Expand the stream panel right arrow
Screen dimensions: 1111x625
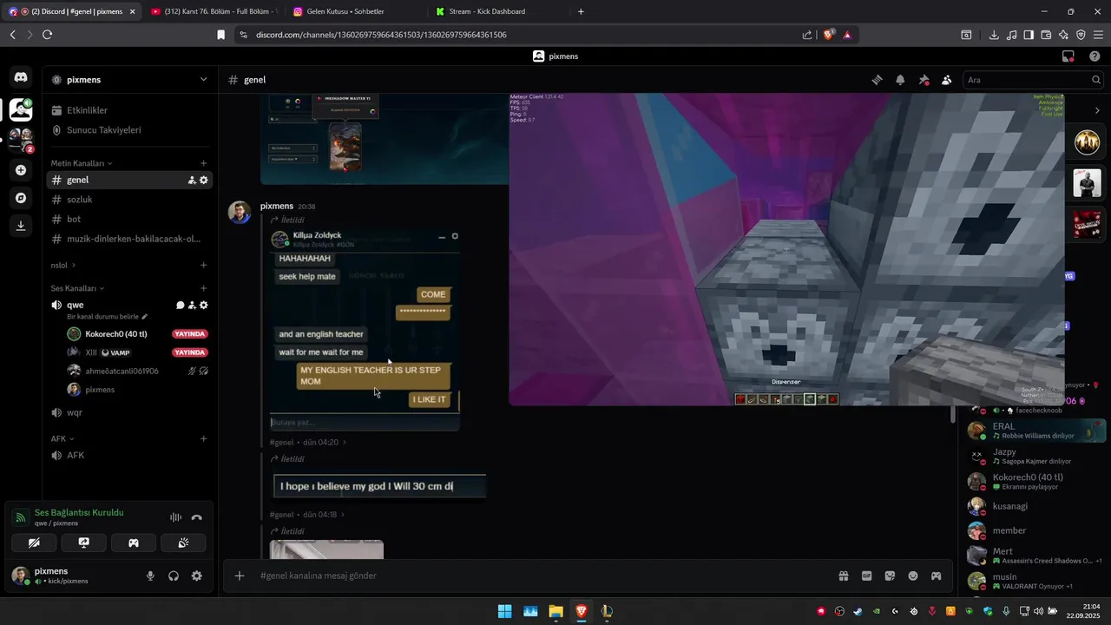pos(1097,110)
